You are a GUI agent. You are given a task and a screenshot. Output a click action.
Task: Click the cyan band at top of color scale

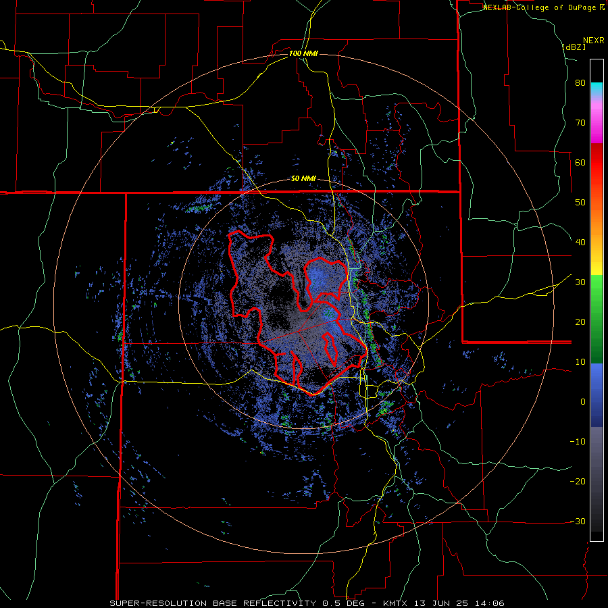597,87
